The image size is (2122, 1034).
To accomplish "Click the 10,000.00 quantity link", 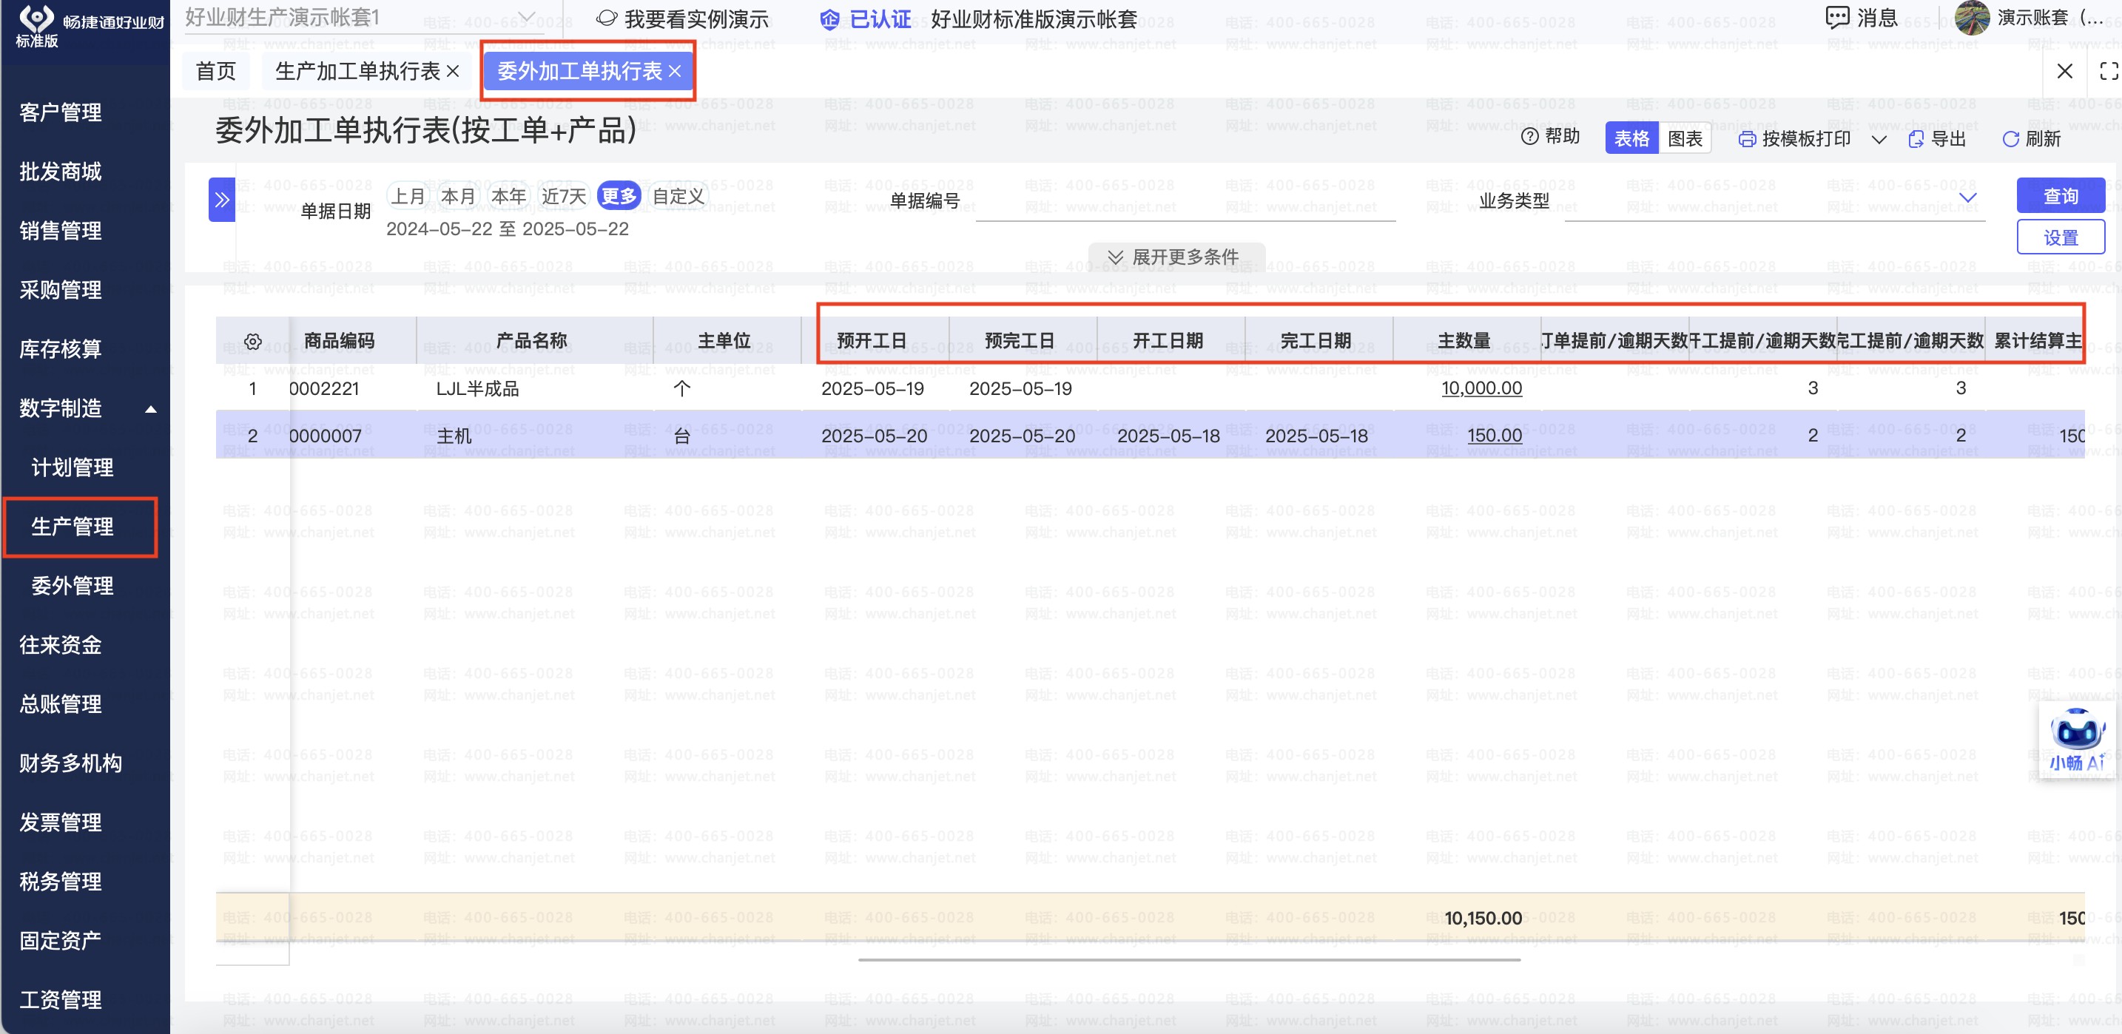I will (x=1481, y=388).
